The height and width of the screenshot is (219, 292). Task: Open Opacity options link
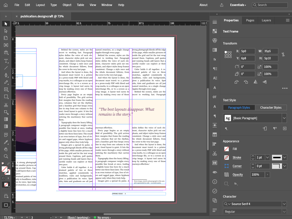point(238,175)
